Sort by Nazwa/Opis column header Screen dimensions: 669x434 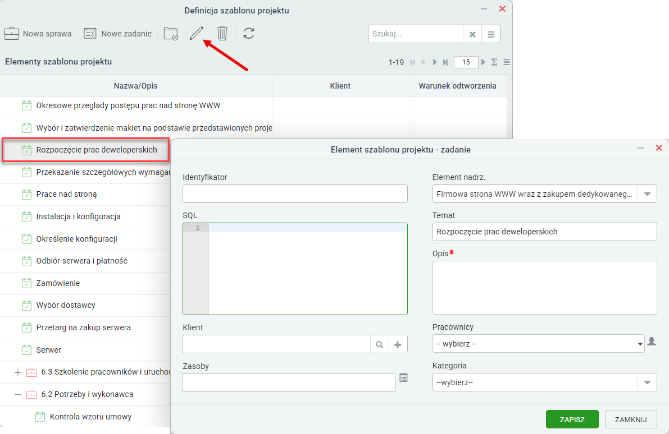pyautogui.click(x=136, y=86)
